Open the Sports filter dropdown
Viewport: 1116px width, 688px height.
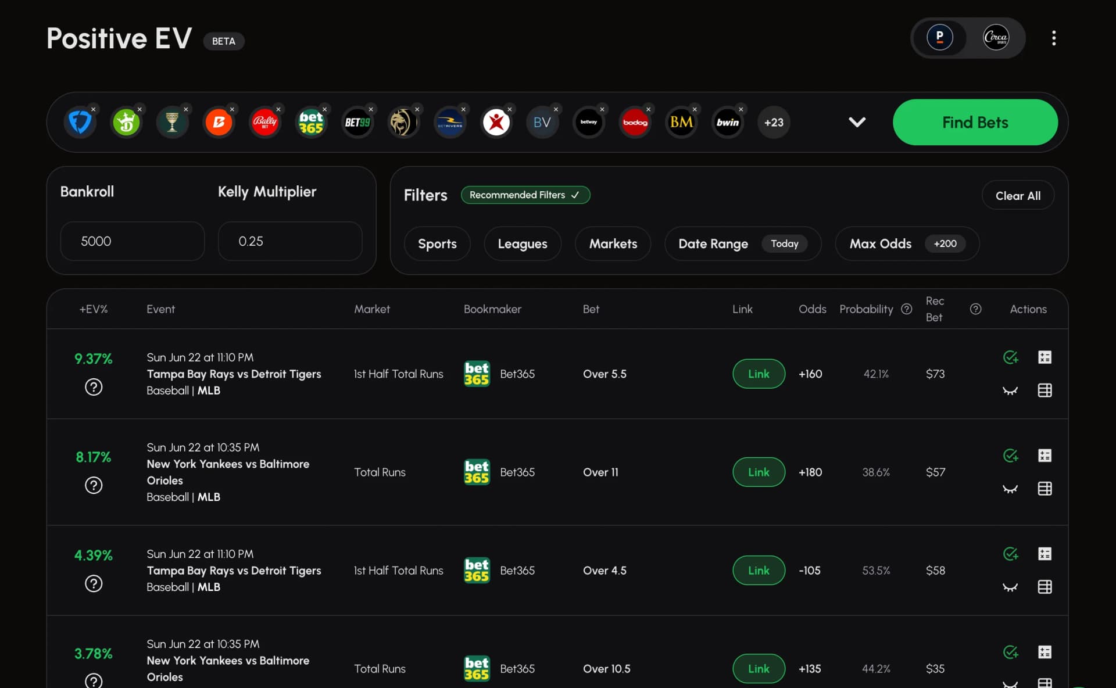coord(437,244)
